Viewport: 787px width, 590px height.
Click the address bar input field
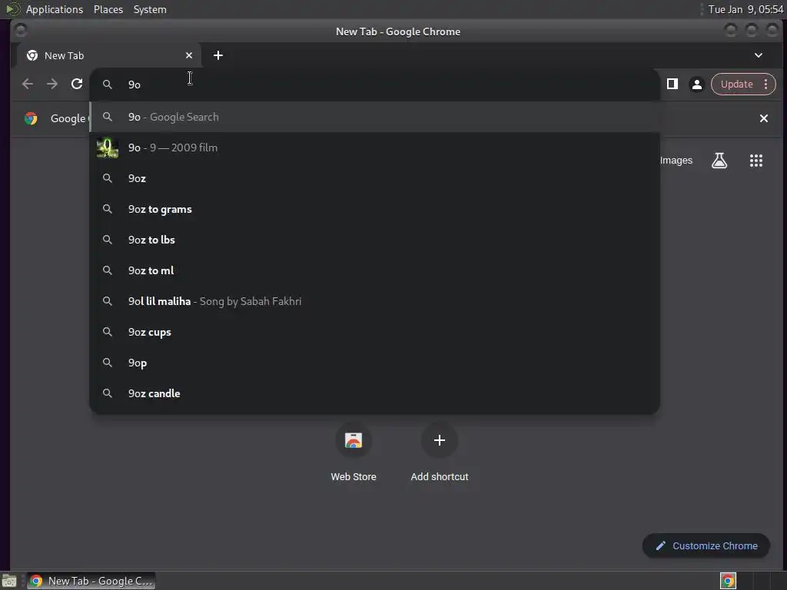click(x=374, y=85)
